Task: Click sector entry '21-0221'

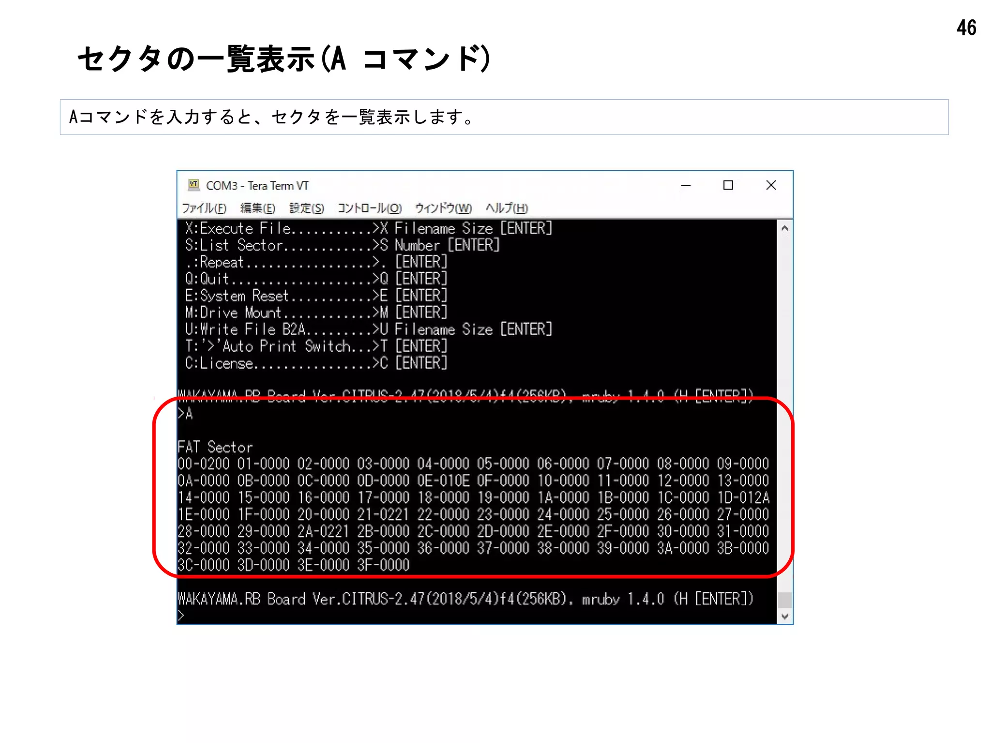Action: tap(383, 514)
